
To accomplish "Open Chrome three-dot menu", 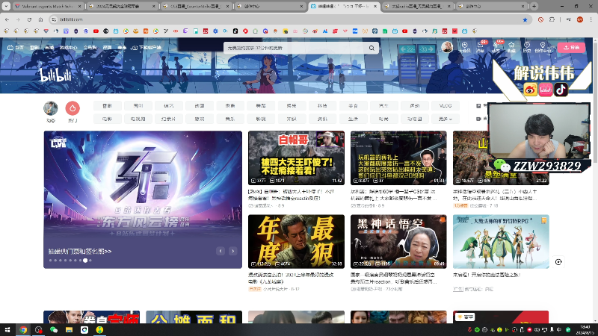I will [591, 19].
